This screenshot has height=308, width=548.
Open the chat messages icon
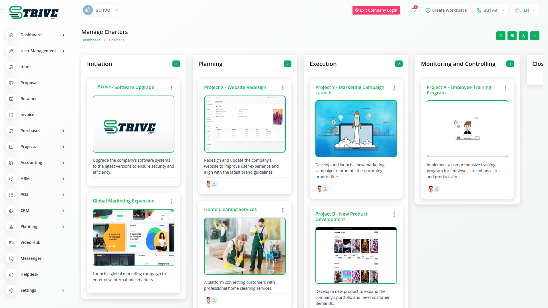pyautogui.click(x=413, y=10)
